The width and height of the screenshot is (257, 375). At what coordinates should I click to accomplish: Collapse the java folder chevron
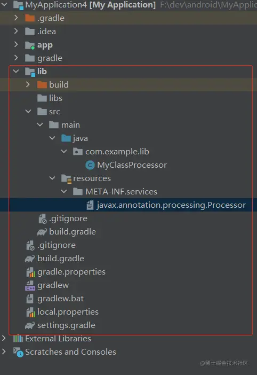tap(52, 138)
